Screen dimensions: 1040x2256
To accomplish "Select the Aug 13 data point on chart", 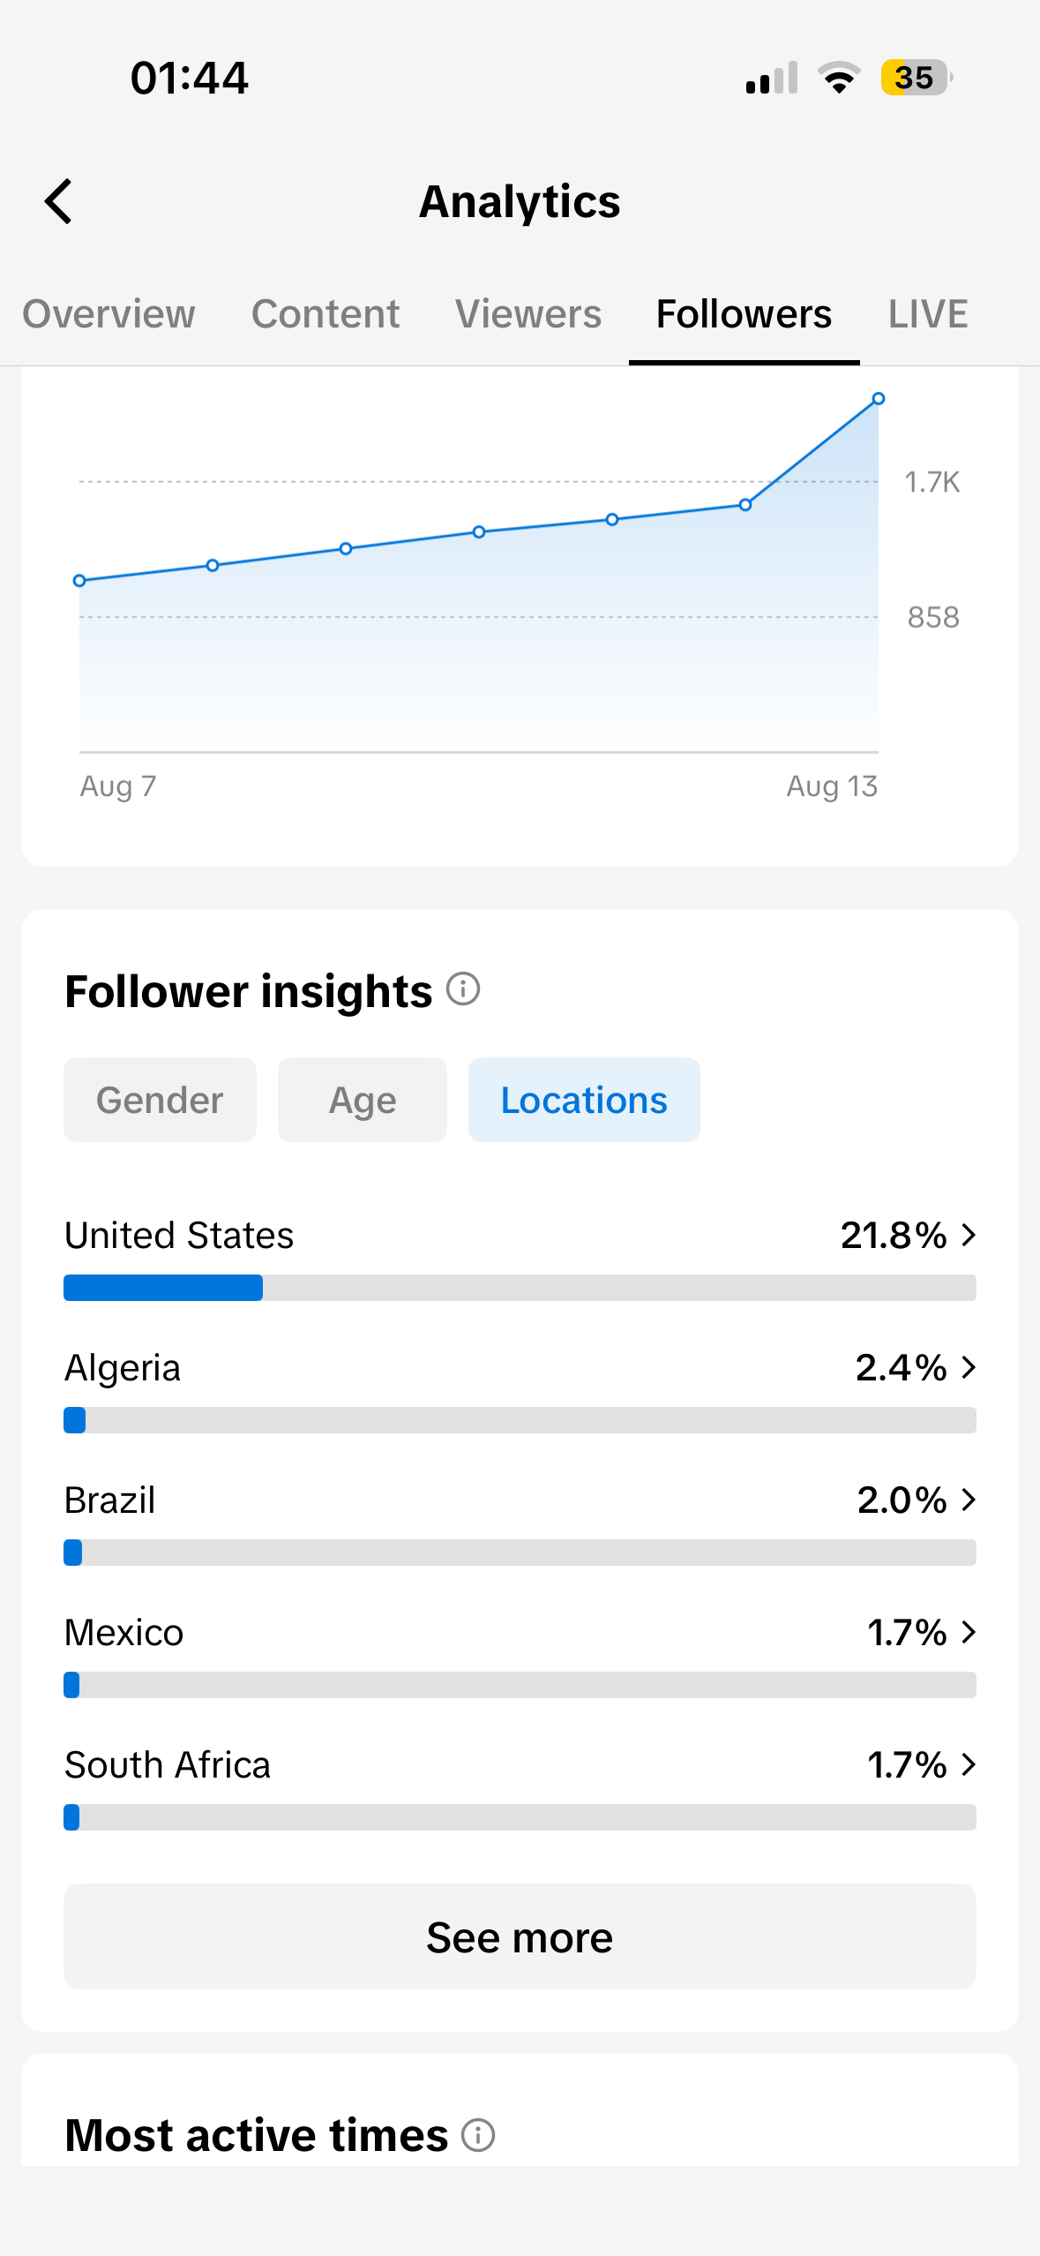I will (x=879, y=399).
